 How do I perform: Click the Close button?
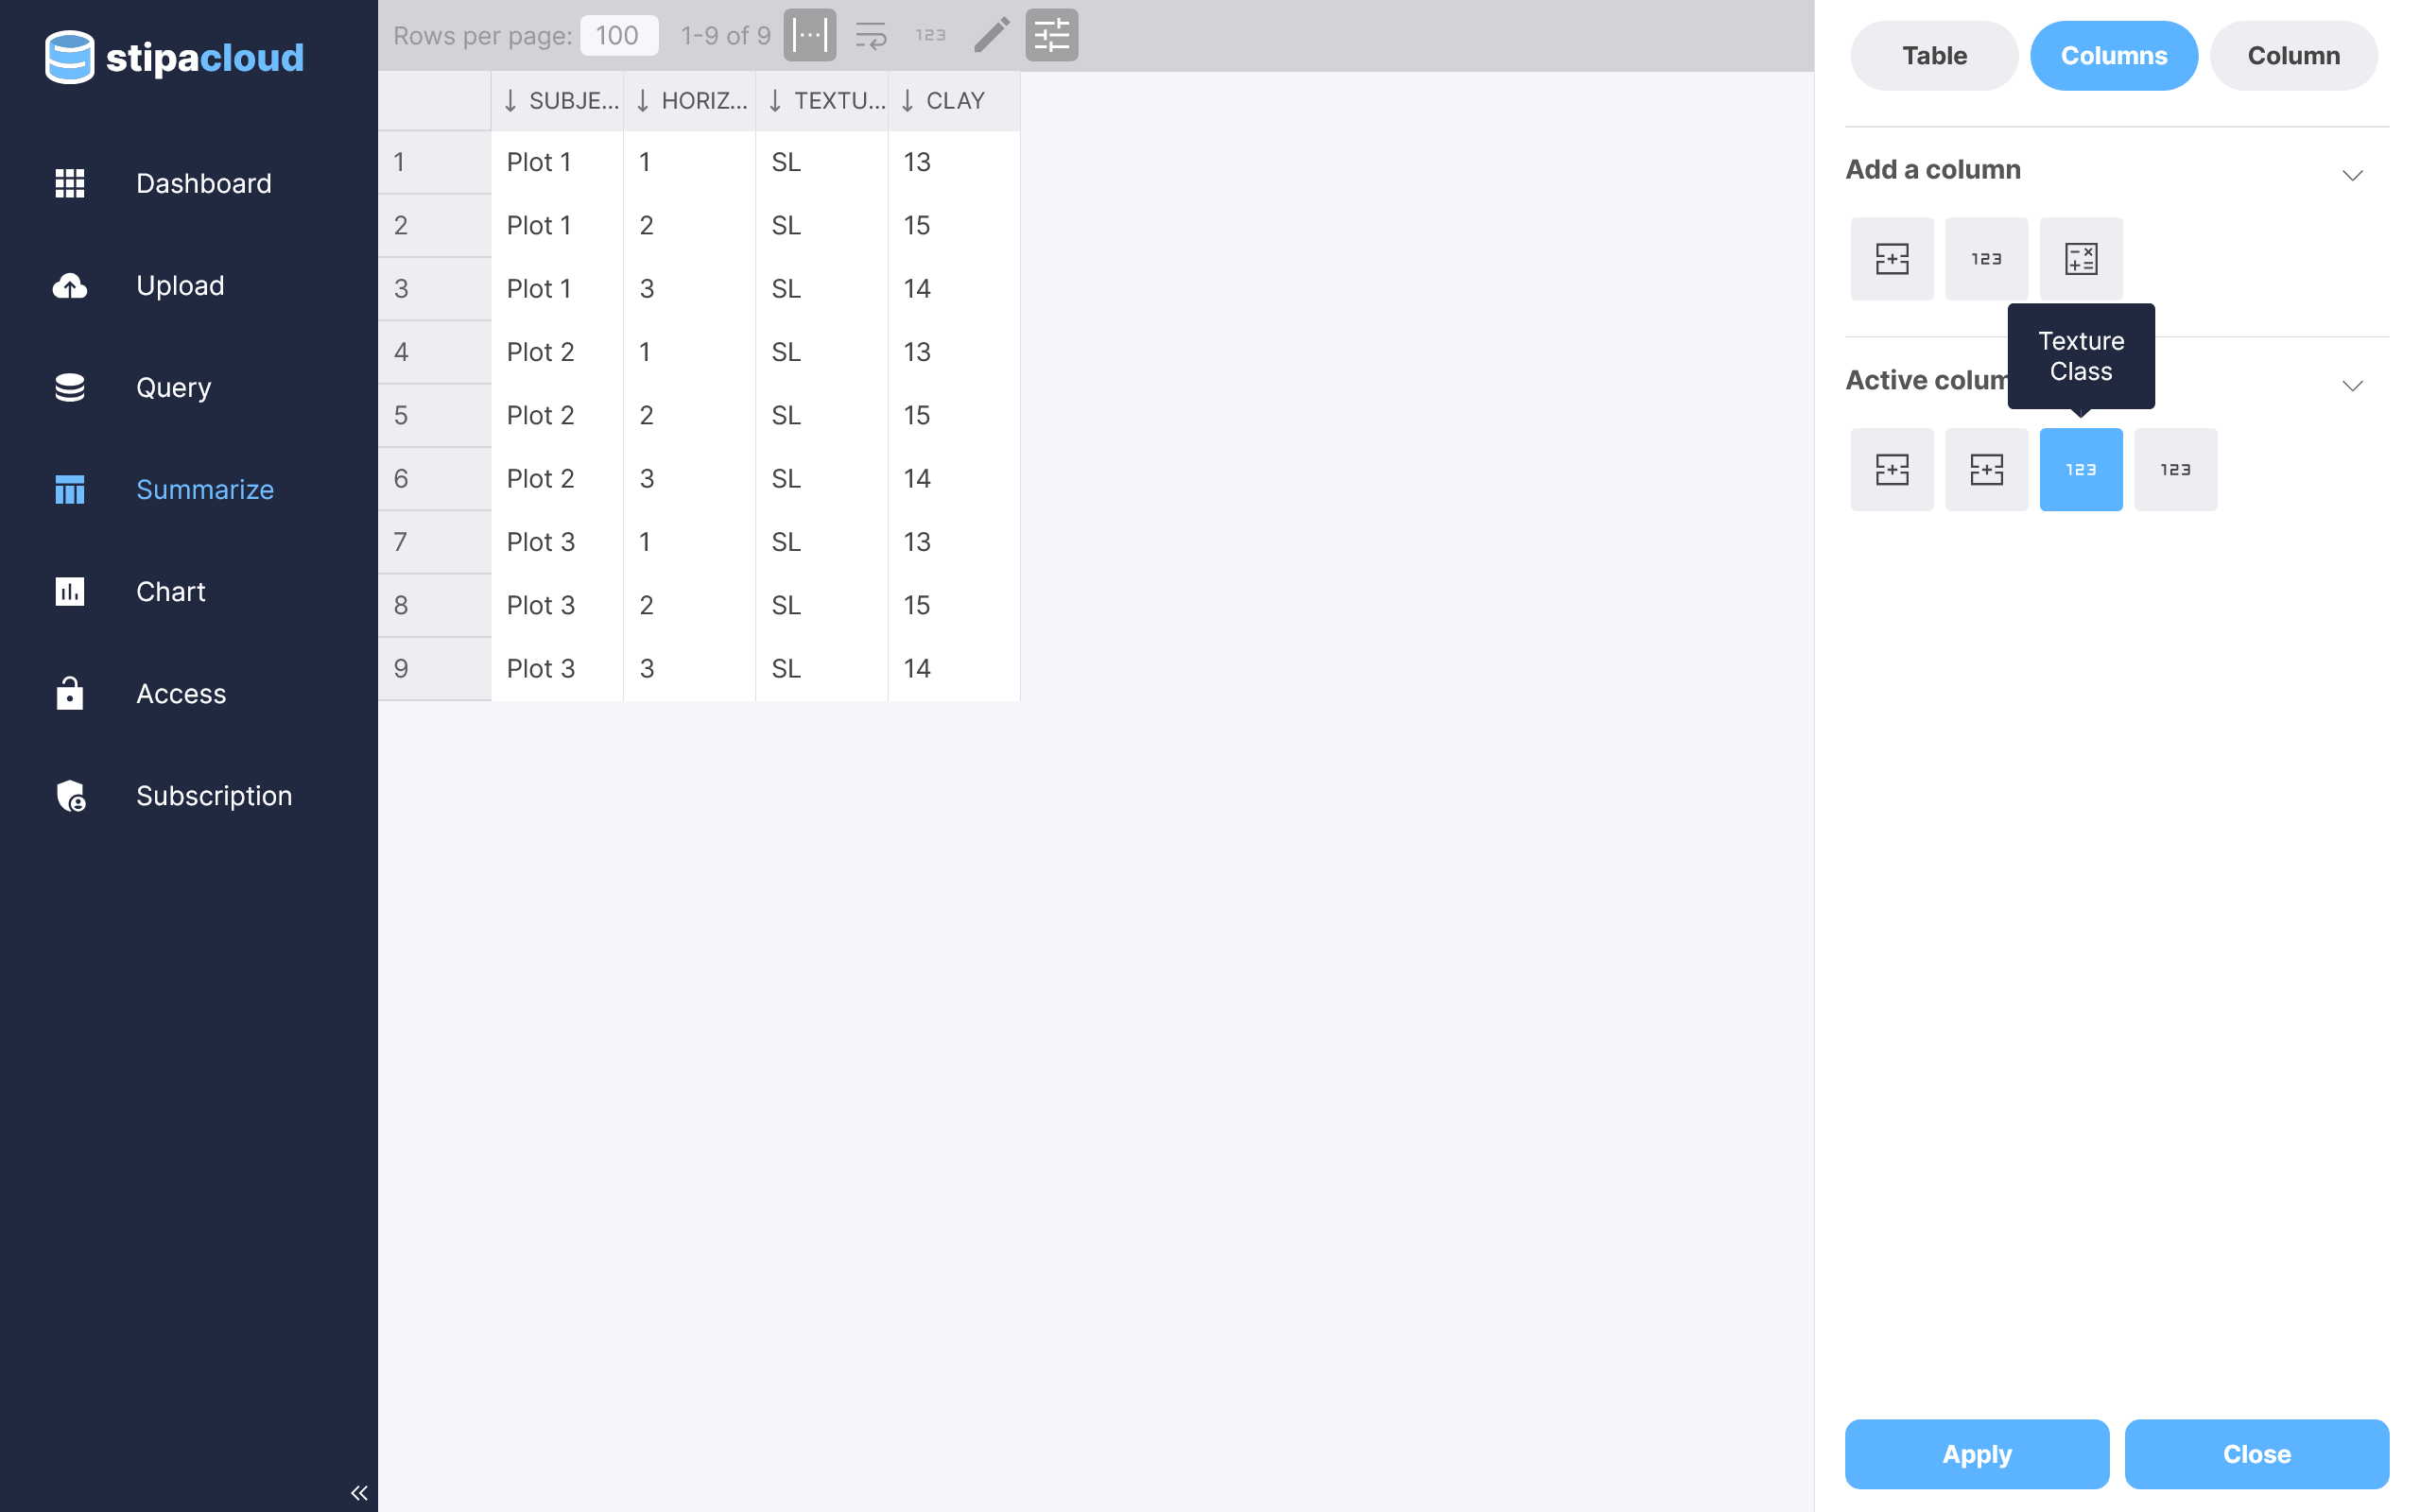coord(2256,1454)
